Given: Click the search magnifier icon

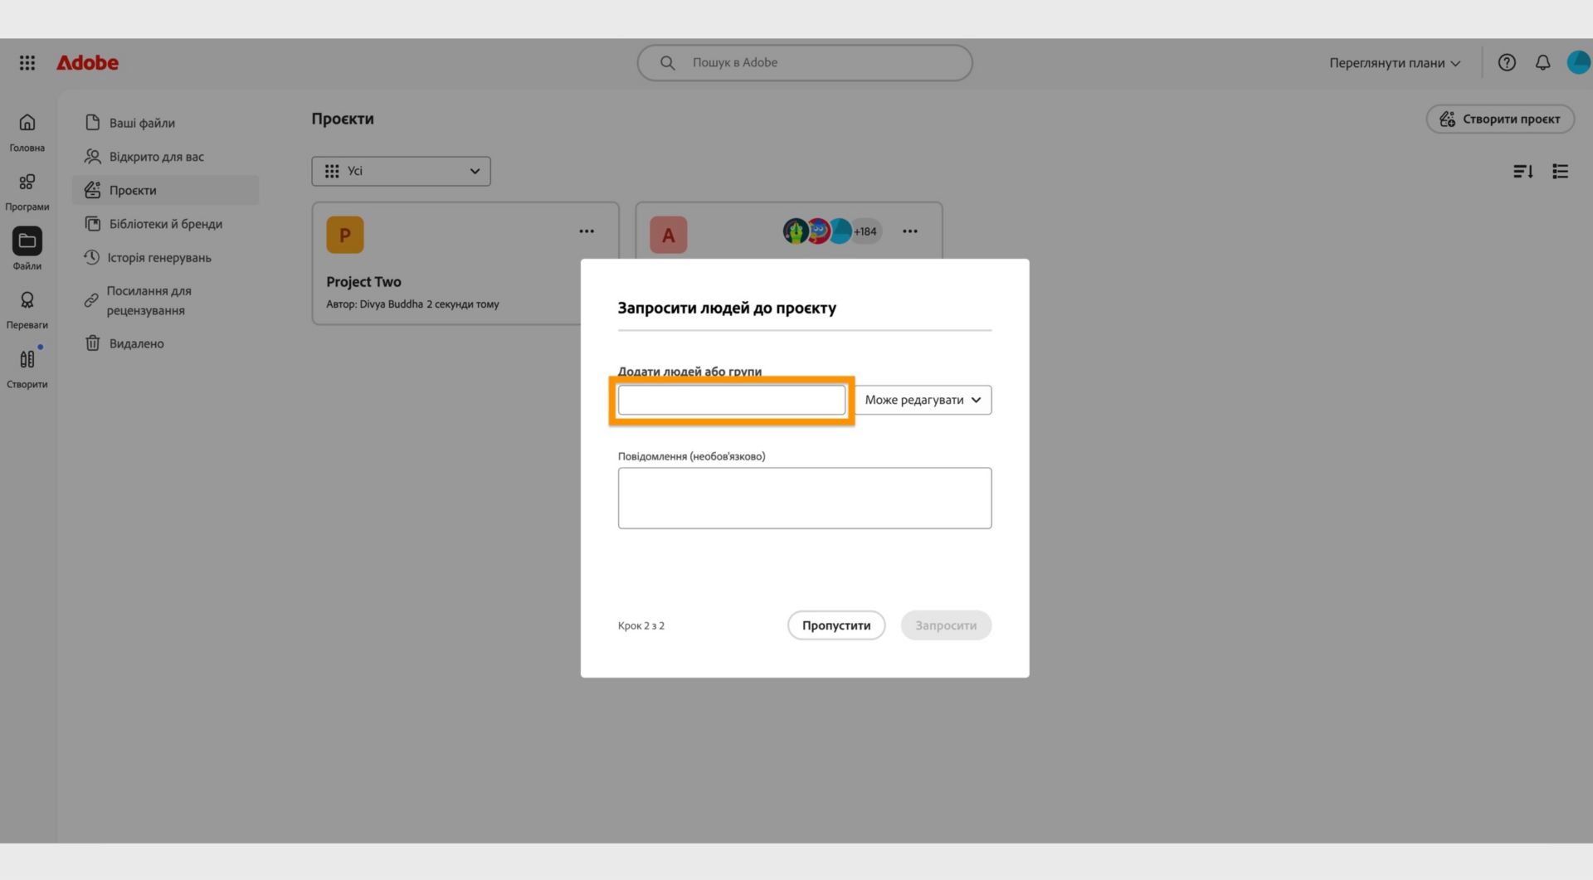Looking at the screenshot, I should click(667, 63).
